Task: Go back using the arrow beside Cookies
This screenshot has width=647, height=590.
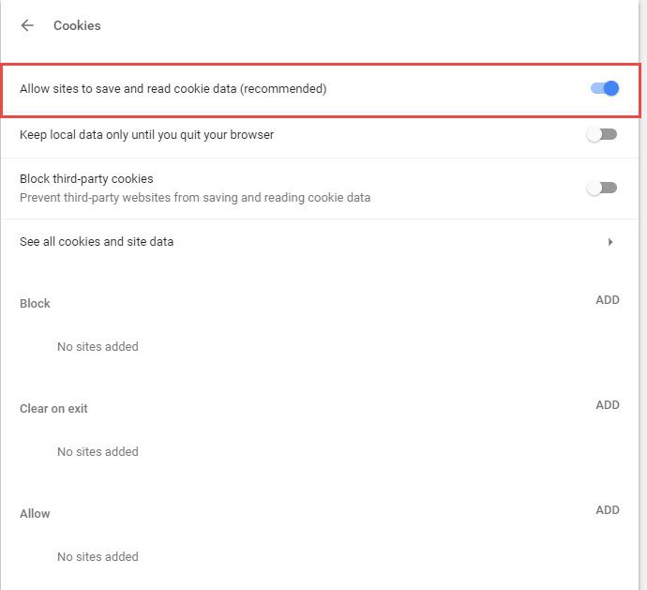Action: pos(27,25)
